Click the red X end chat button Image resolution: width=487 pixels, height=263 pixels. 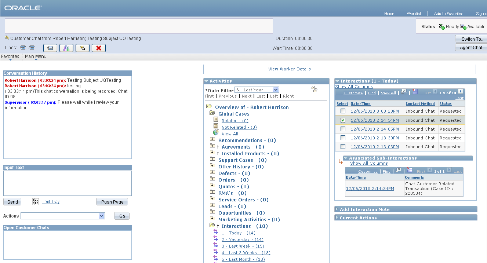[x=98, y=48]
